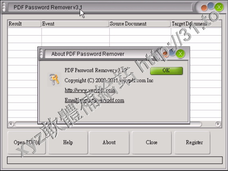This screenshot has height=171, width=228.
Task: Click the blue circle in About dialog title bar
Action: tap(172, 53)
